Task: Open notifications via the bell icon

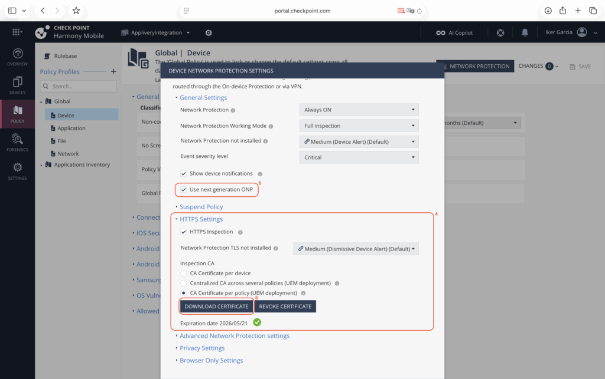Action: (x=525, y=32)
